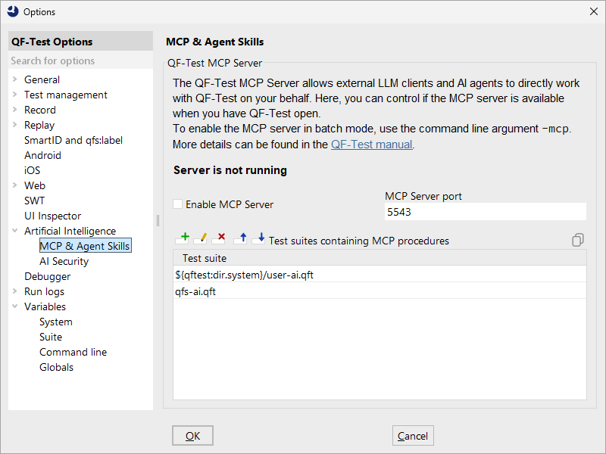The image size is (606, 454).
Task: Move test suite entry up
Action: tap(240, 238)
